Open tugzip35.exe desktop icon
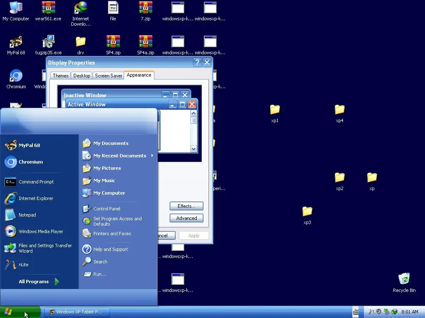This screenshot has width=425, height=318. (x=48, y=45)
